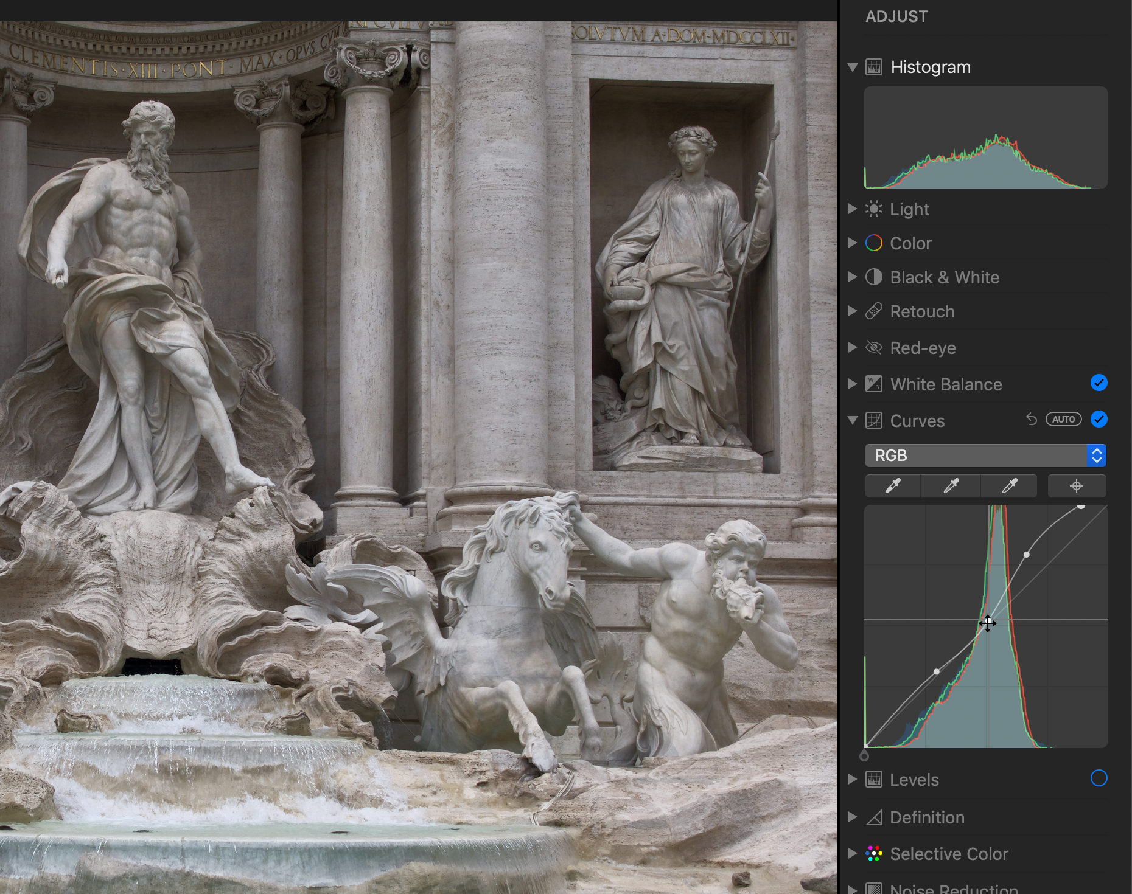This screenshot has width=1132, height=894.
Task: Collapse the Histogram section
Action: pos(853,67)
